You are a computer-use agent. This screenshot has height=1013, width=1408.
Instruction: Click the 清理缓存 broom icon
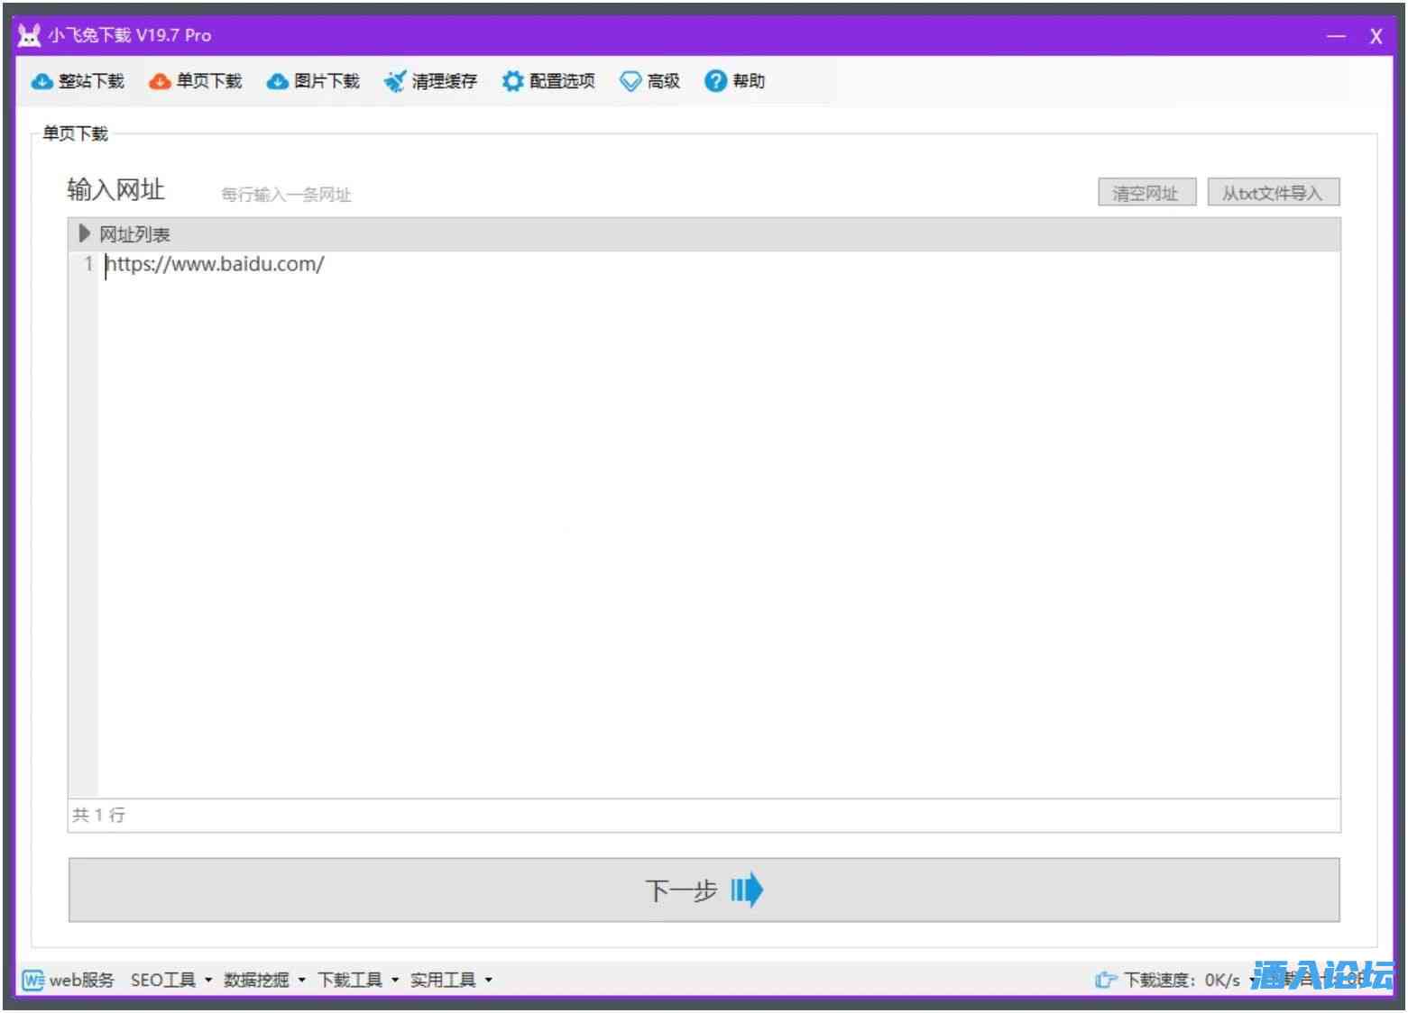pos(394,82)
